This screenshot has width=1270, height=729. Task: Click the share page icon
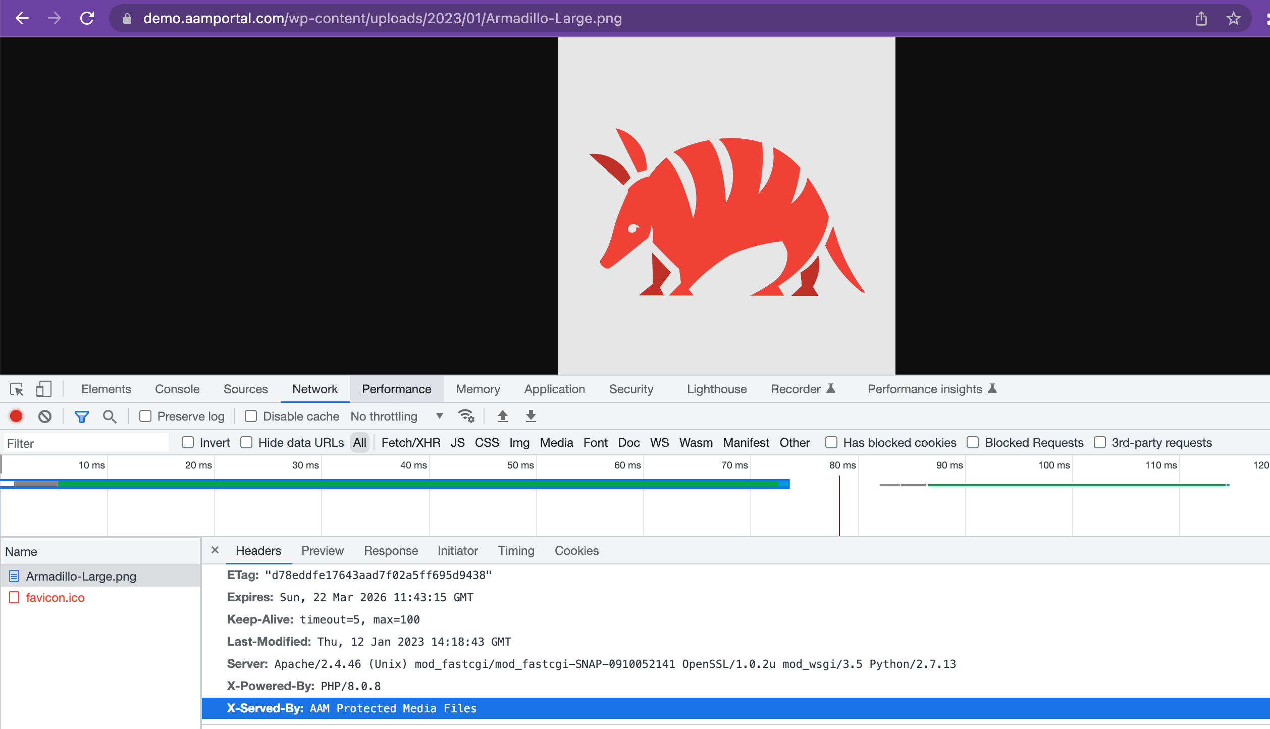click(x=1201, y=19)
